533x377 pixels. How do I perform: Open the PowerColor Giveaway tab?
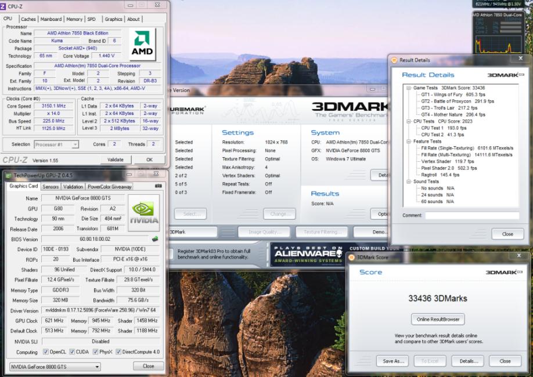coord(110,187)
